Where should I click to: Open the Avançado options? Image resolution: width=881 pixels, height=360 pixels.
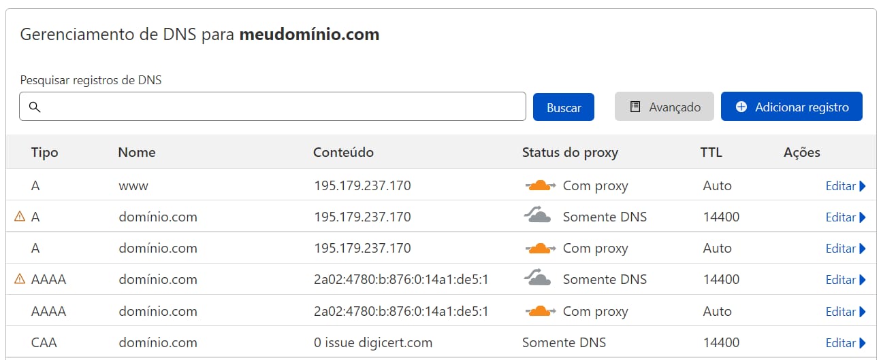(664, 107)
